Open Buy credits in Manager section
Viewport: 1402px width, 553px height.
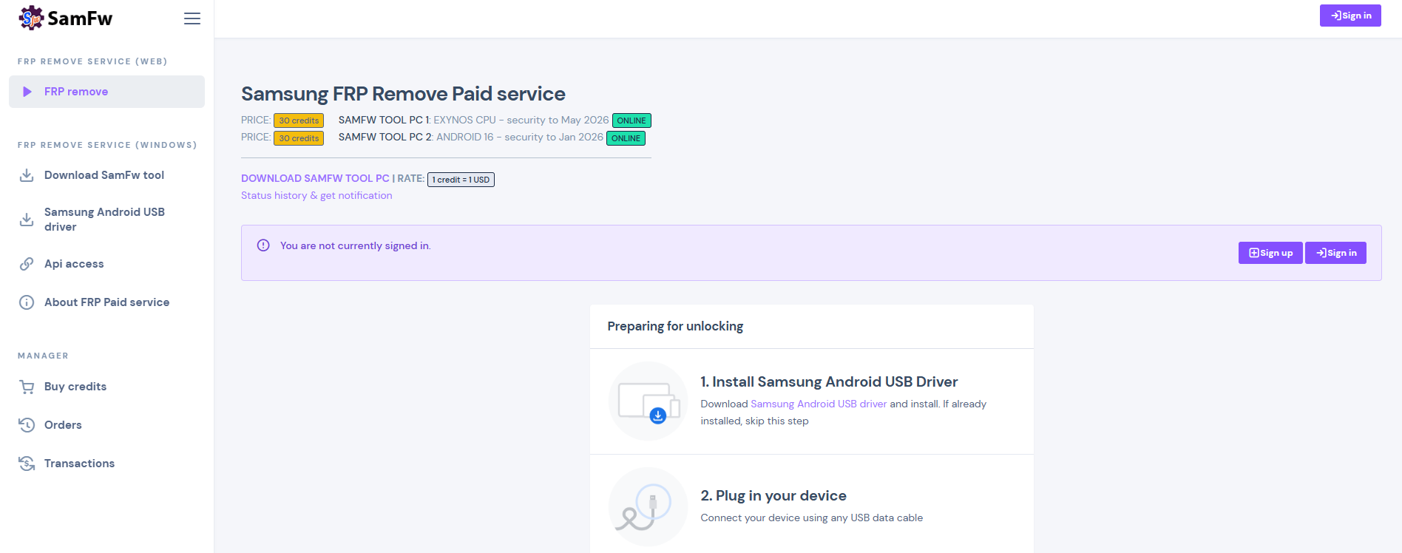(106, 387)
